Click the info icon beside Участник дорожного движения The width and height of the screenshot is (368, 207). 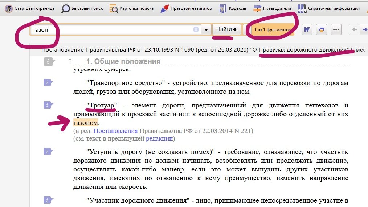pos(48,200)
